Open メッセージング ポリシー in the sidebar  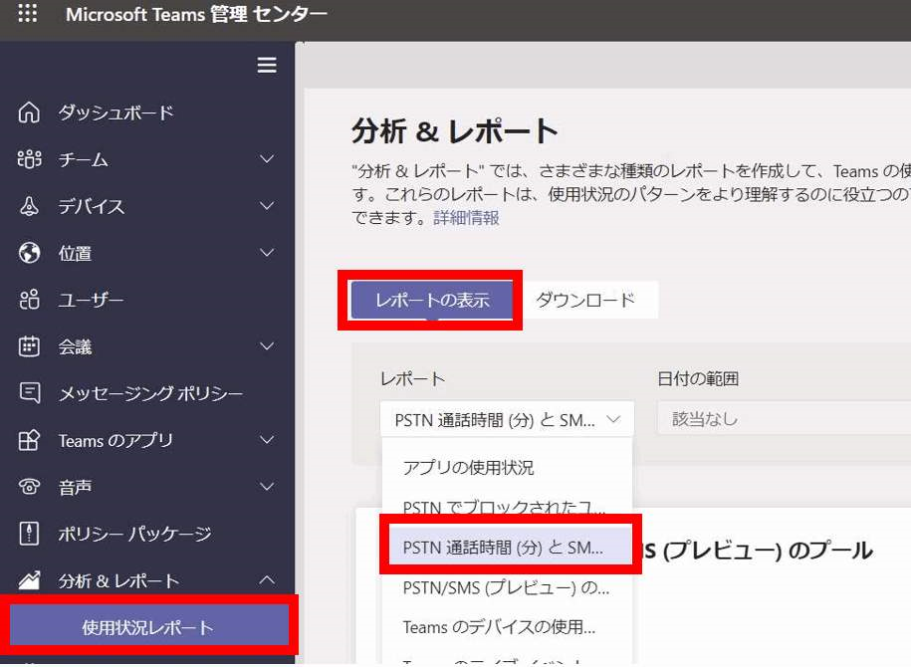(x=150, y=393)
